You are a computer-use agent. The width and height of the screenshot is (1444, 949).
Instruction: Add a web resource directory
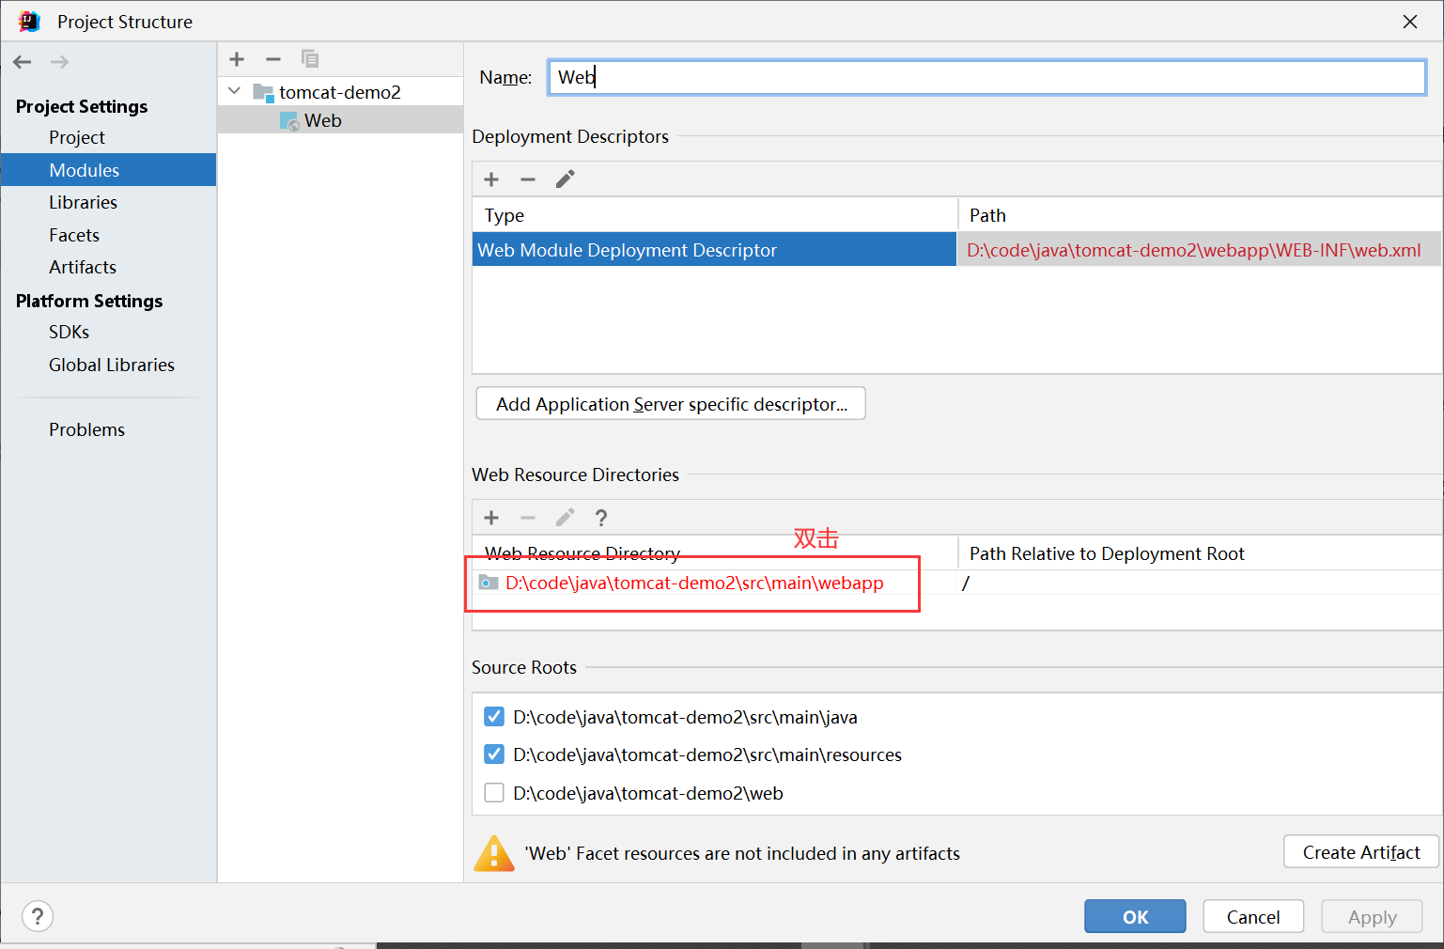[491, 518]
